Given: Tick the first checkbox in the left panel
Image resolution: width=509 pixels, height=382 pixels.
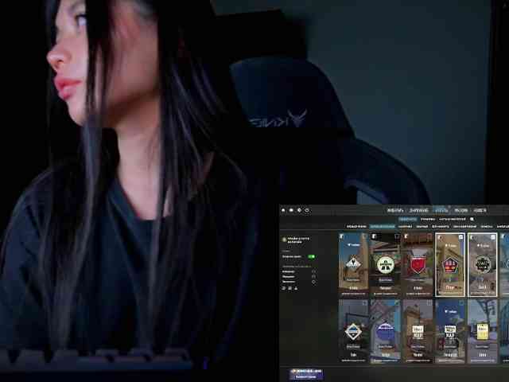Looking at the screenshot, I should tap(313, 271).
